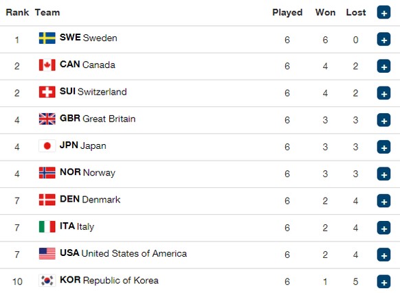Click the Republic of Korea flag

tap(47, 281)
